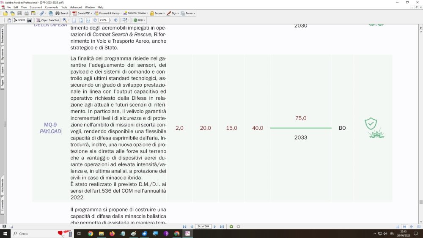
Task: Toggle the Object Data Tool
Action: (48, 20)
